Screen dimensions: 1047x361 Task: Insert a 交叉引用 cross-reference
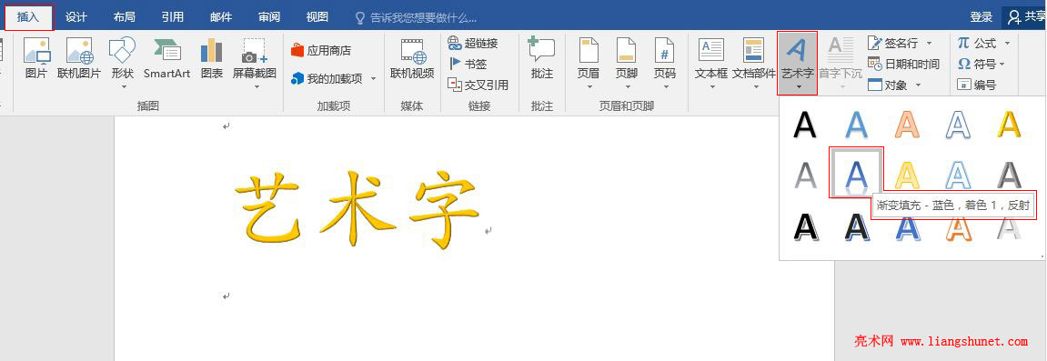pyautogui.click(x=478, y=85)
